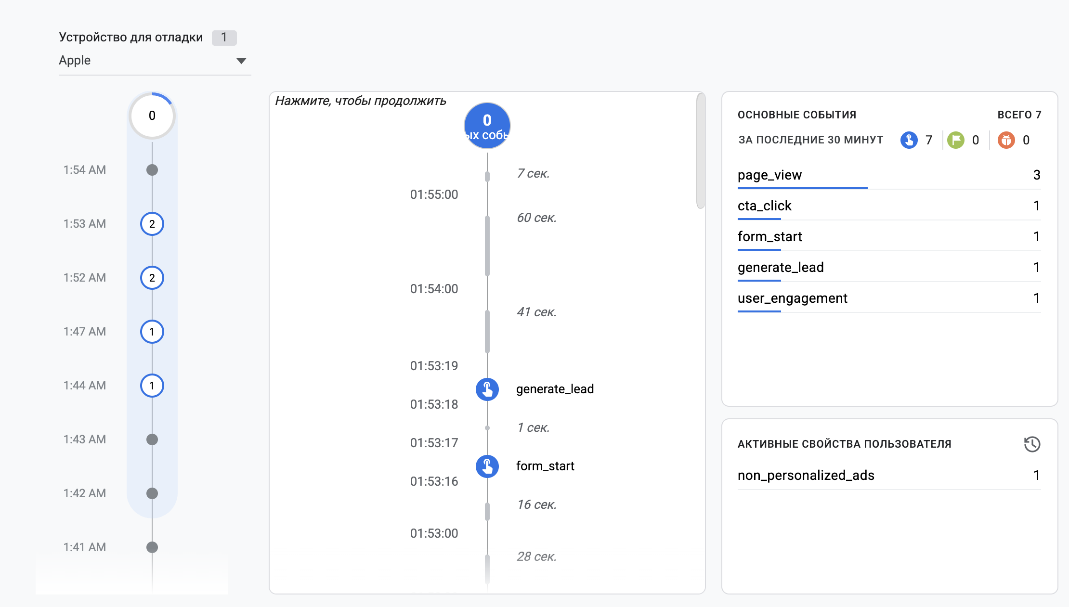The width and height of the screenshot is (1069, 607).
Task: Select the orange bug errors icon
Action: 1006,140
